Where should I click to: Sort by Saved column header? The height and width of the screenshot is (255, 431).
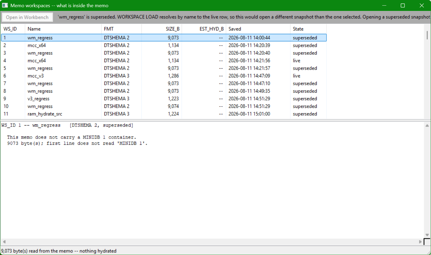click(258, 29)
